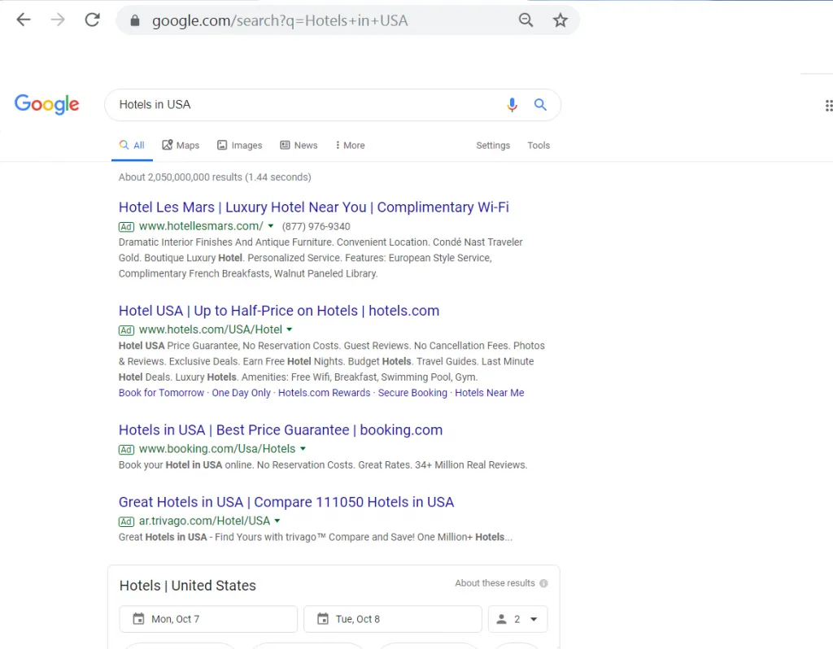Expand dropdown arrow next to www.hotels.com/USA/Hotel
The width and height of the screenshot is (833, 649).
click(290, 330)
